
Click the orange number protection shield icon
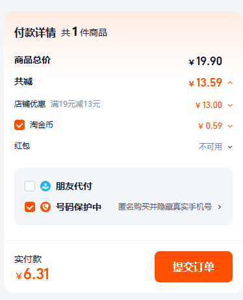click(x=45, y=207)
